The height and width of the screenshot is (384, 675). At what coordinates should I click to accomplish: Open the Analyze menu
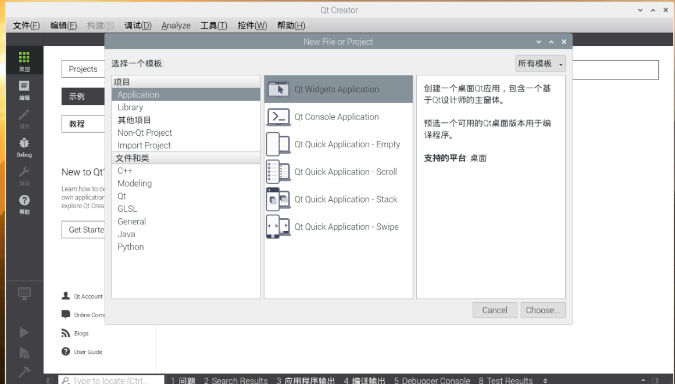[x=176, y=26]
